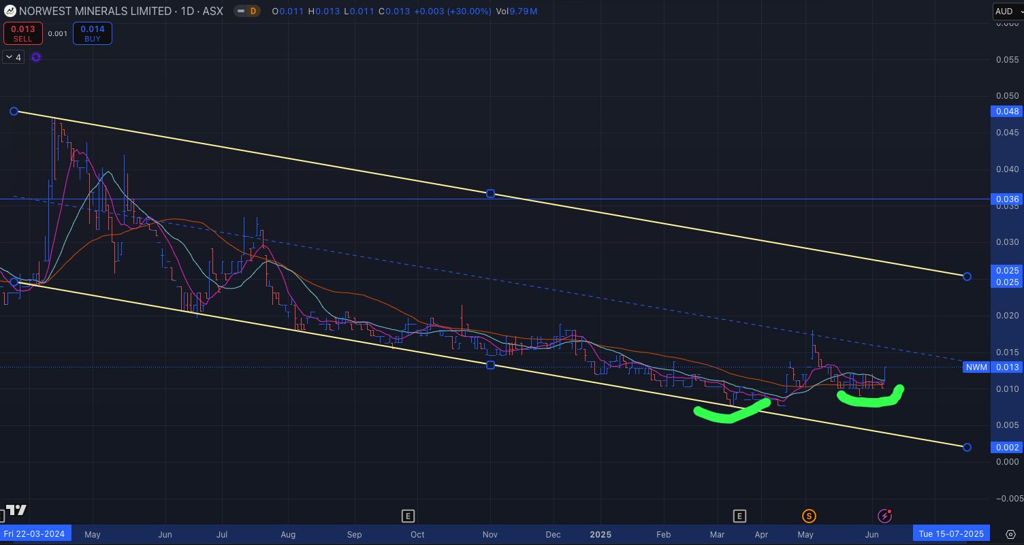Open the earnings E marker near Oct
This screenshot has width=1024, height=545.
tap(408, 516)
